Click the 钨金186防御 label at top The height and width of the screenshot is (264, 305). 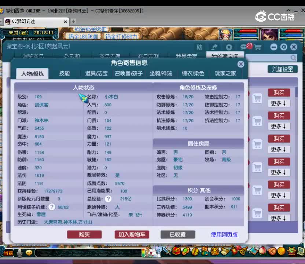point(83,36)
